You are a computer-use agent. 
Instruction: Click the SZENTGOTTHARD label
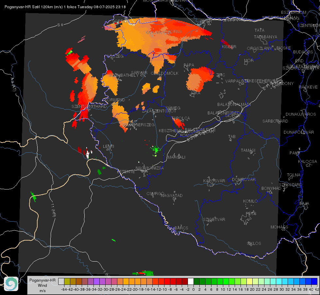click(89, 107)
